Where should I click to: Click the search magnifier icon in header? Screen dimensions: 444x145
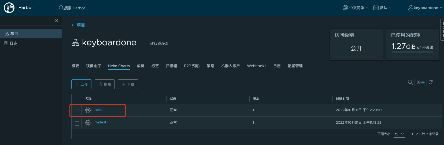coord(61,8)
